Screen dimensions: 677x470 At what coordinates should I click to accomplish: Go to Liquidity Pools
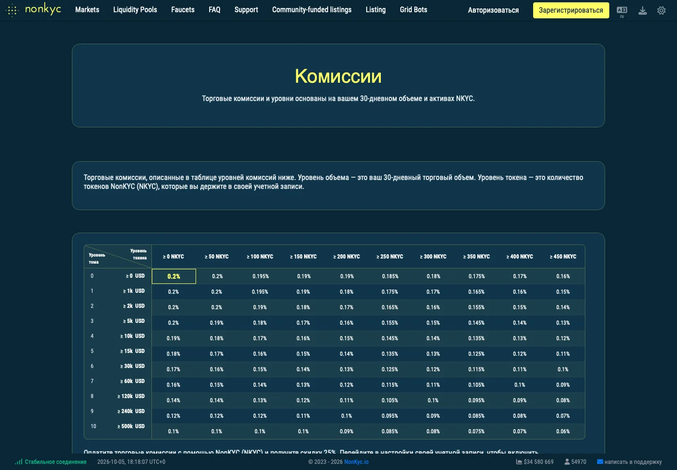[135, 9]
